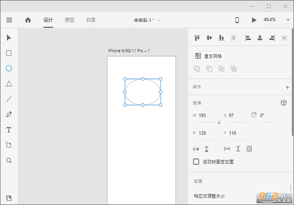Select the Pen tool

click(x=9, y=114)
